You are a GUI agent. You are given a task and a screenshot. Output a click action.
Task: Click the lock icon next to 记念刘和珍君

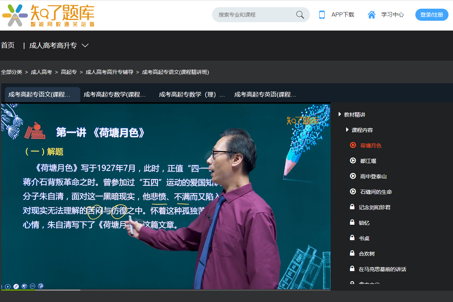(352, 207)
